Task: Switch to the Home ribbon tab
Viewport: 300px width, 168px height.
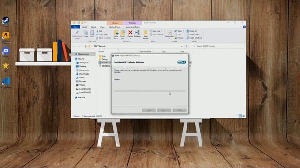Action: point(84,27)
